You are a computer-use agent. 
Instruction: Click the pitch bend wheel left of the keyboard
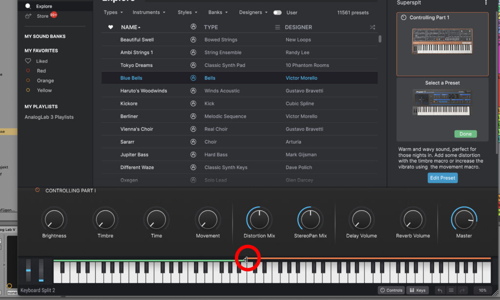click(x=28, y=270)
